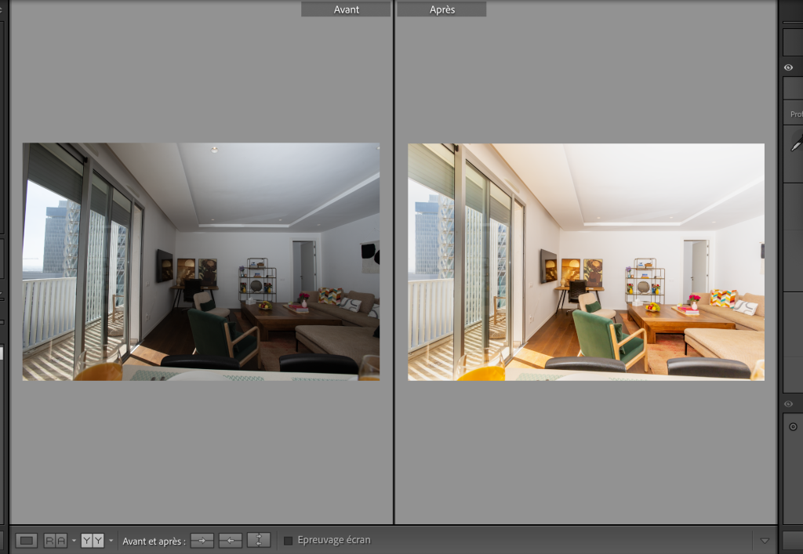Click the R|A reference view button
Image resolution: width=803 pixels, height=554 pixels.
(x=55, y=541)
